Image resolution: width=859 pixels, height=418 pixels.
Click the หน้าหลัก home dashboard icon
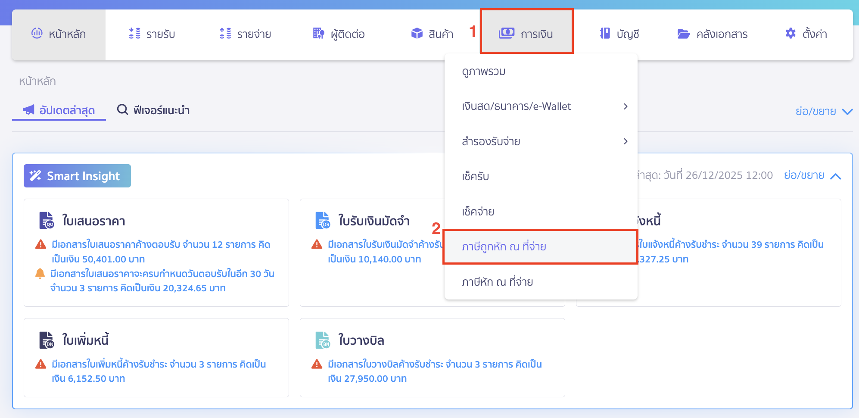[37, 33]
